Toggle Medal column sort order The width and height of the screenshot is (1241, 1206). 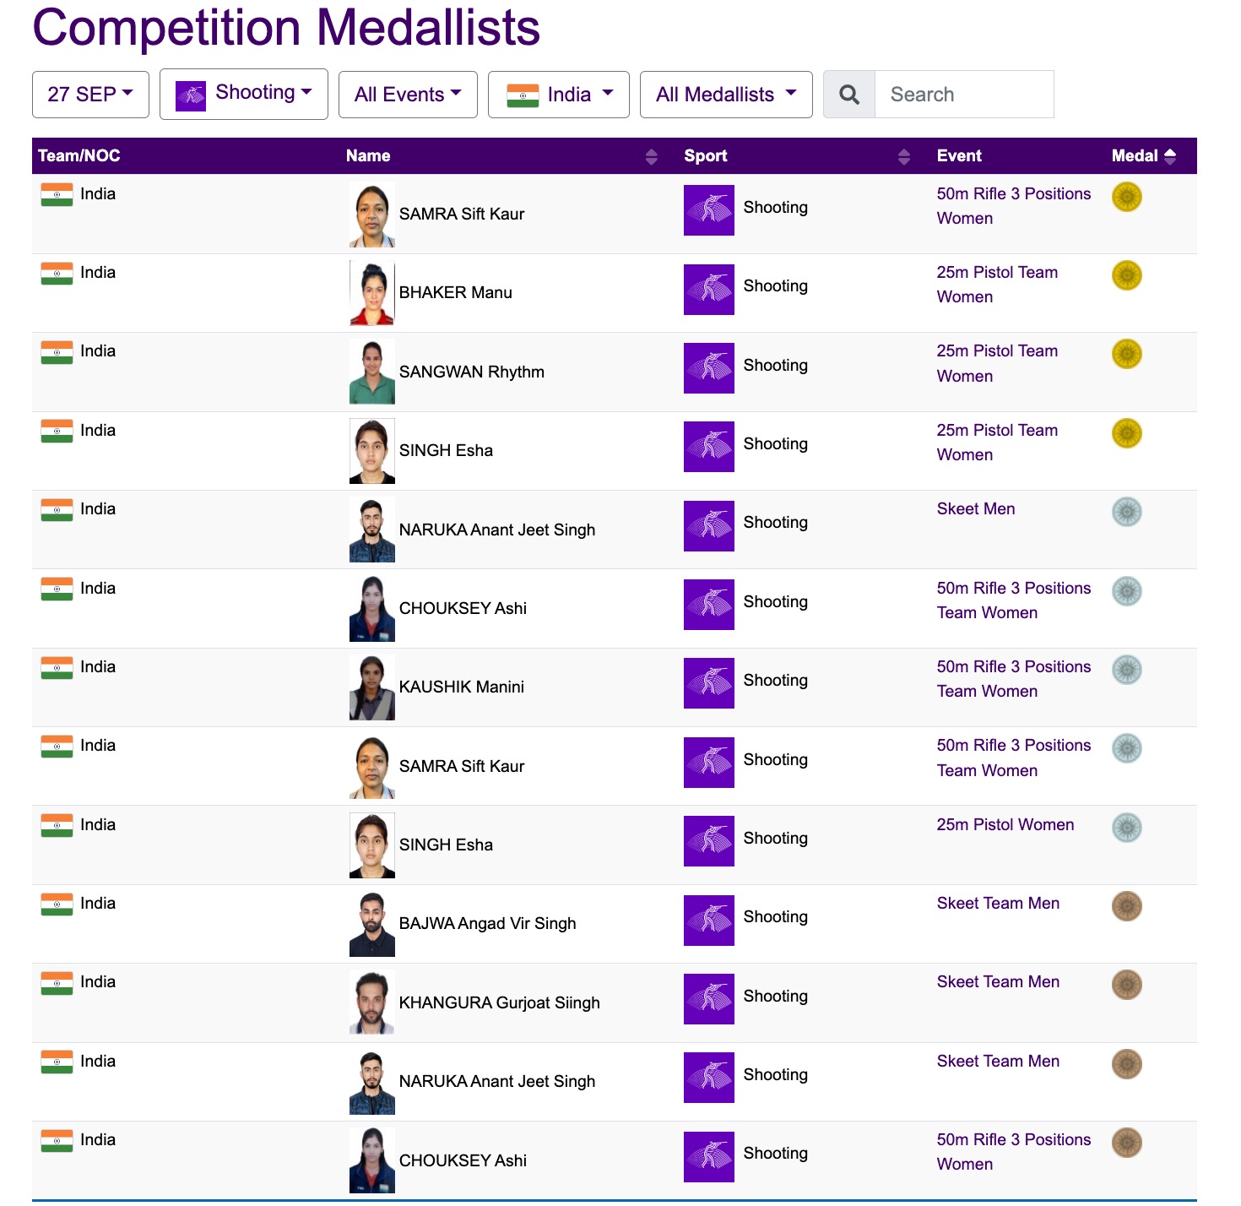pos(1169,156)
